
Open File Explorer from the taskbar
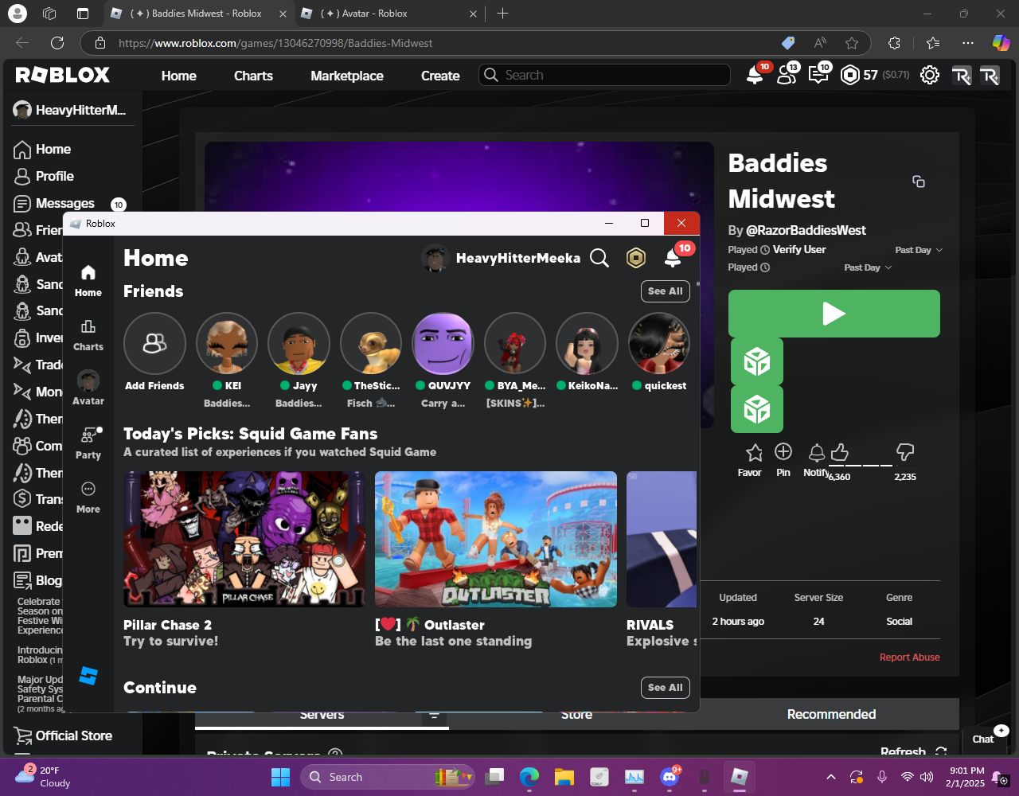click(x=564, y=777)
